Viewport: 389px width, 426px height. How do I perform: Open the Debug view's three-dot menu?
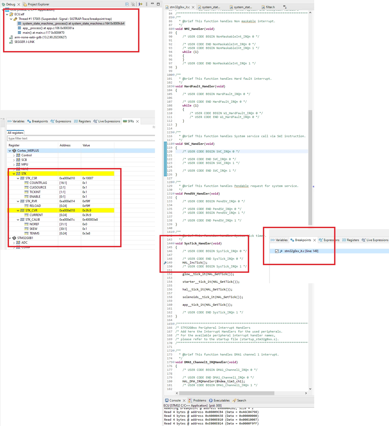pyautogui.click(x=147, y=4)
